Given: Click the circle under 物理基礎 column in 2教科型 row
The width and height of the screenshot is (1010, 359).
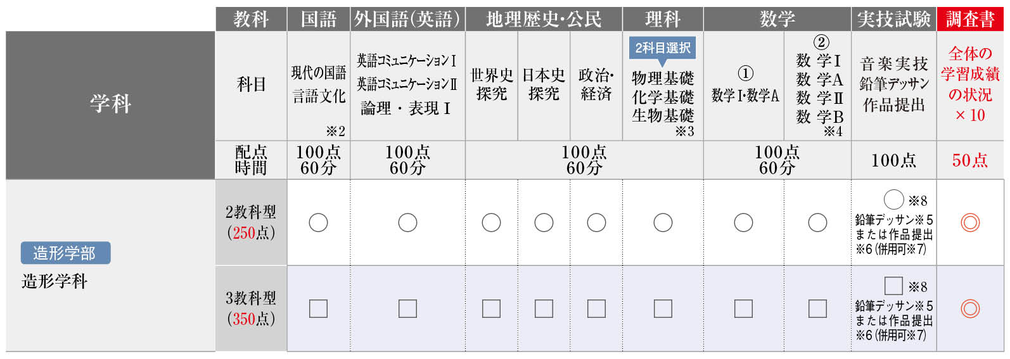Looking at the screenshot, I should (663, 222).
